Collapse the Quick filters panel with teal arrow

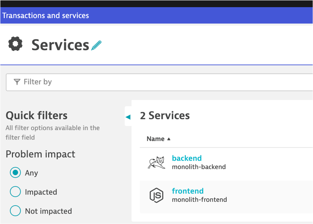128,117
